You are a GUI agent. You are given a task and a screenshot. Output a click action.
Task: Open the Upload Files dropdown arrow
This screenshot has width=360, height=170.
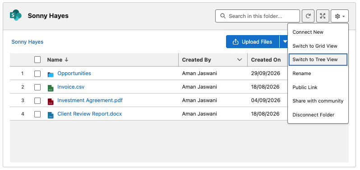[284, 42]
